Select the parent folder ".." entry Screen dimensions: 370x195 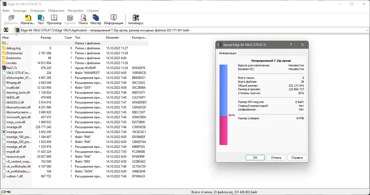(5, 43)
